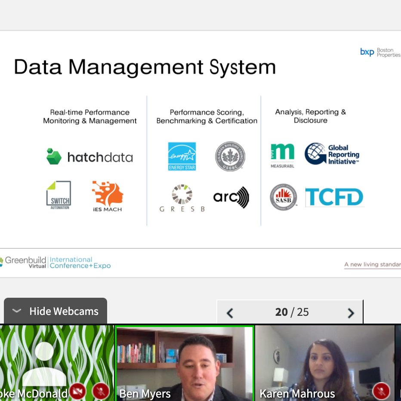
Task: Select Karen Mahrous's webcam video
Action: (325, 363)
